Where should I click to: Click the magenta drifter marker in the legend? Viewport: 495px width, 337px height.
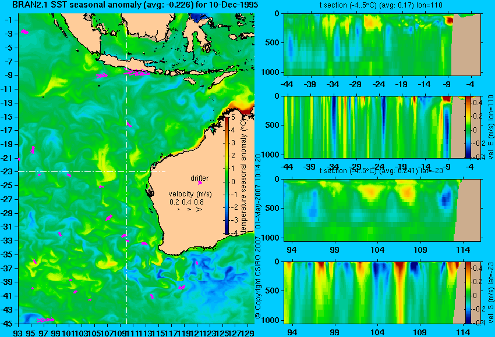200,182
